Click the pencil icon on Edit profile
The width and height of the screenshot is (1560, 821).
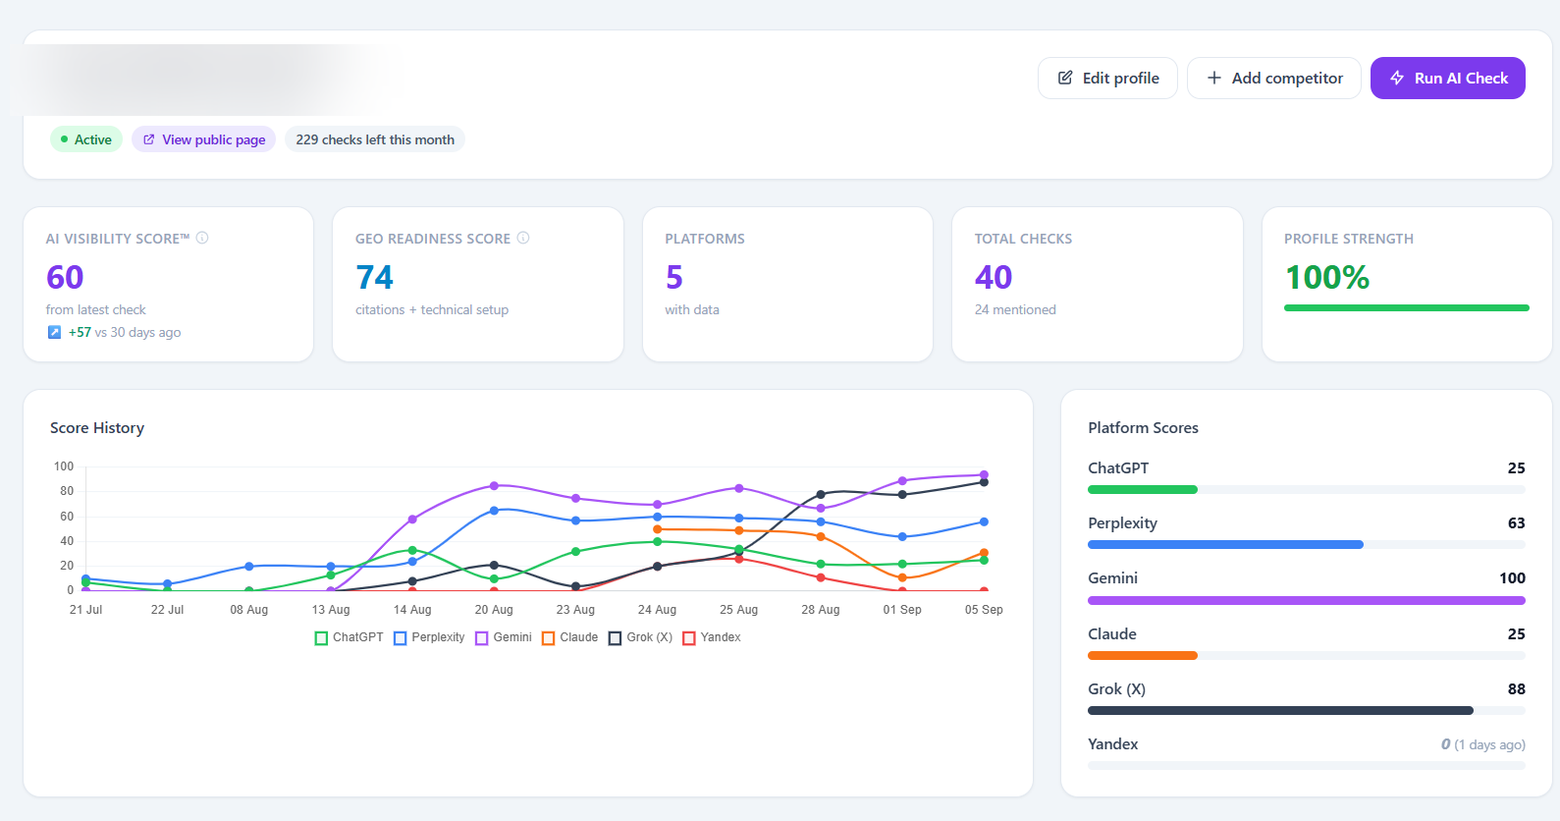point(1065,78)
